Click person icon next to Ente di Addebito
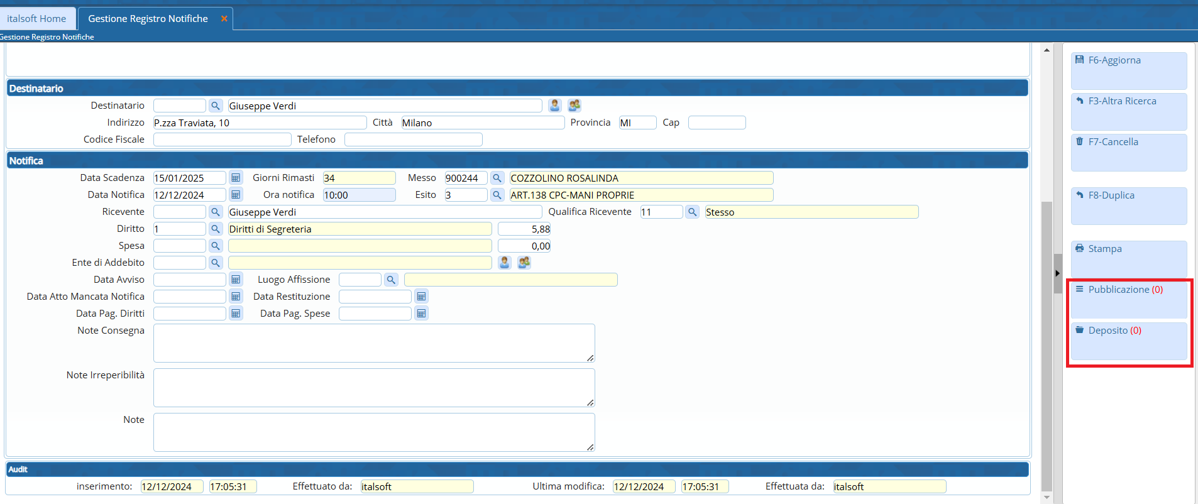Image resolution: width=1198 pixels, height=504 pixels. 504,263
